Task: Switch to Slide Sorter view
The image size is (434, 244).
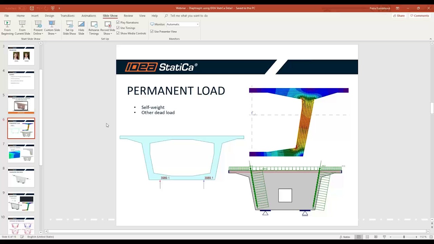Action: tap(367, 237)
